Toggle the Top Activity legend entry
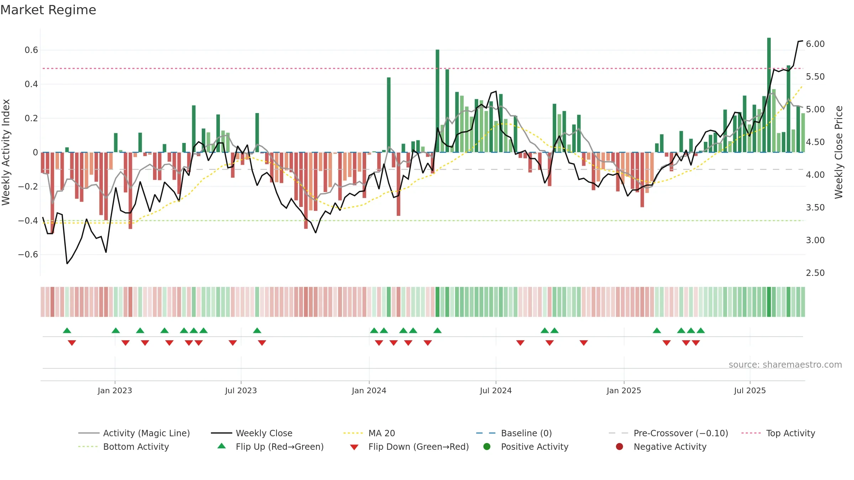Image resolution: width=854 pixels, height=480 pixels. coord(778,433)
